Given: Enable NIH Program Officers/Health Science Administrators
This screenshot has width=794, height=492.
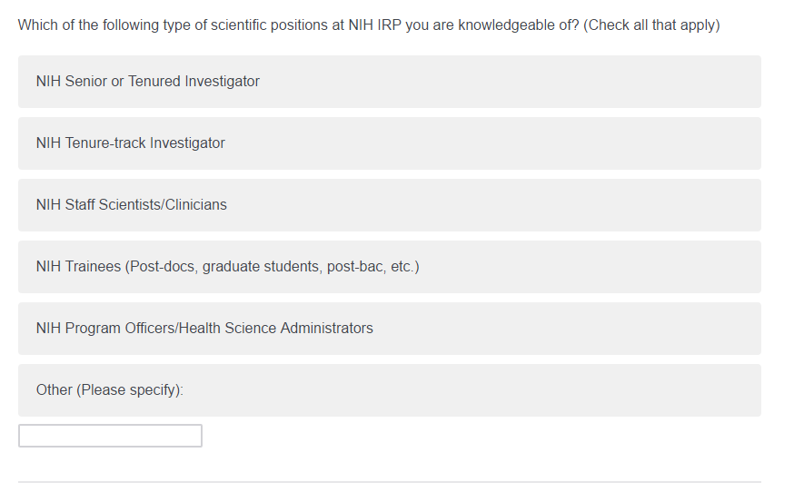Looking at the screenshot, I should [389, 329].
